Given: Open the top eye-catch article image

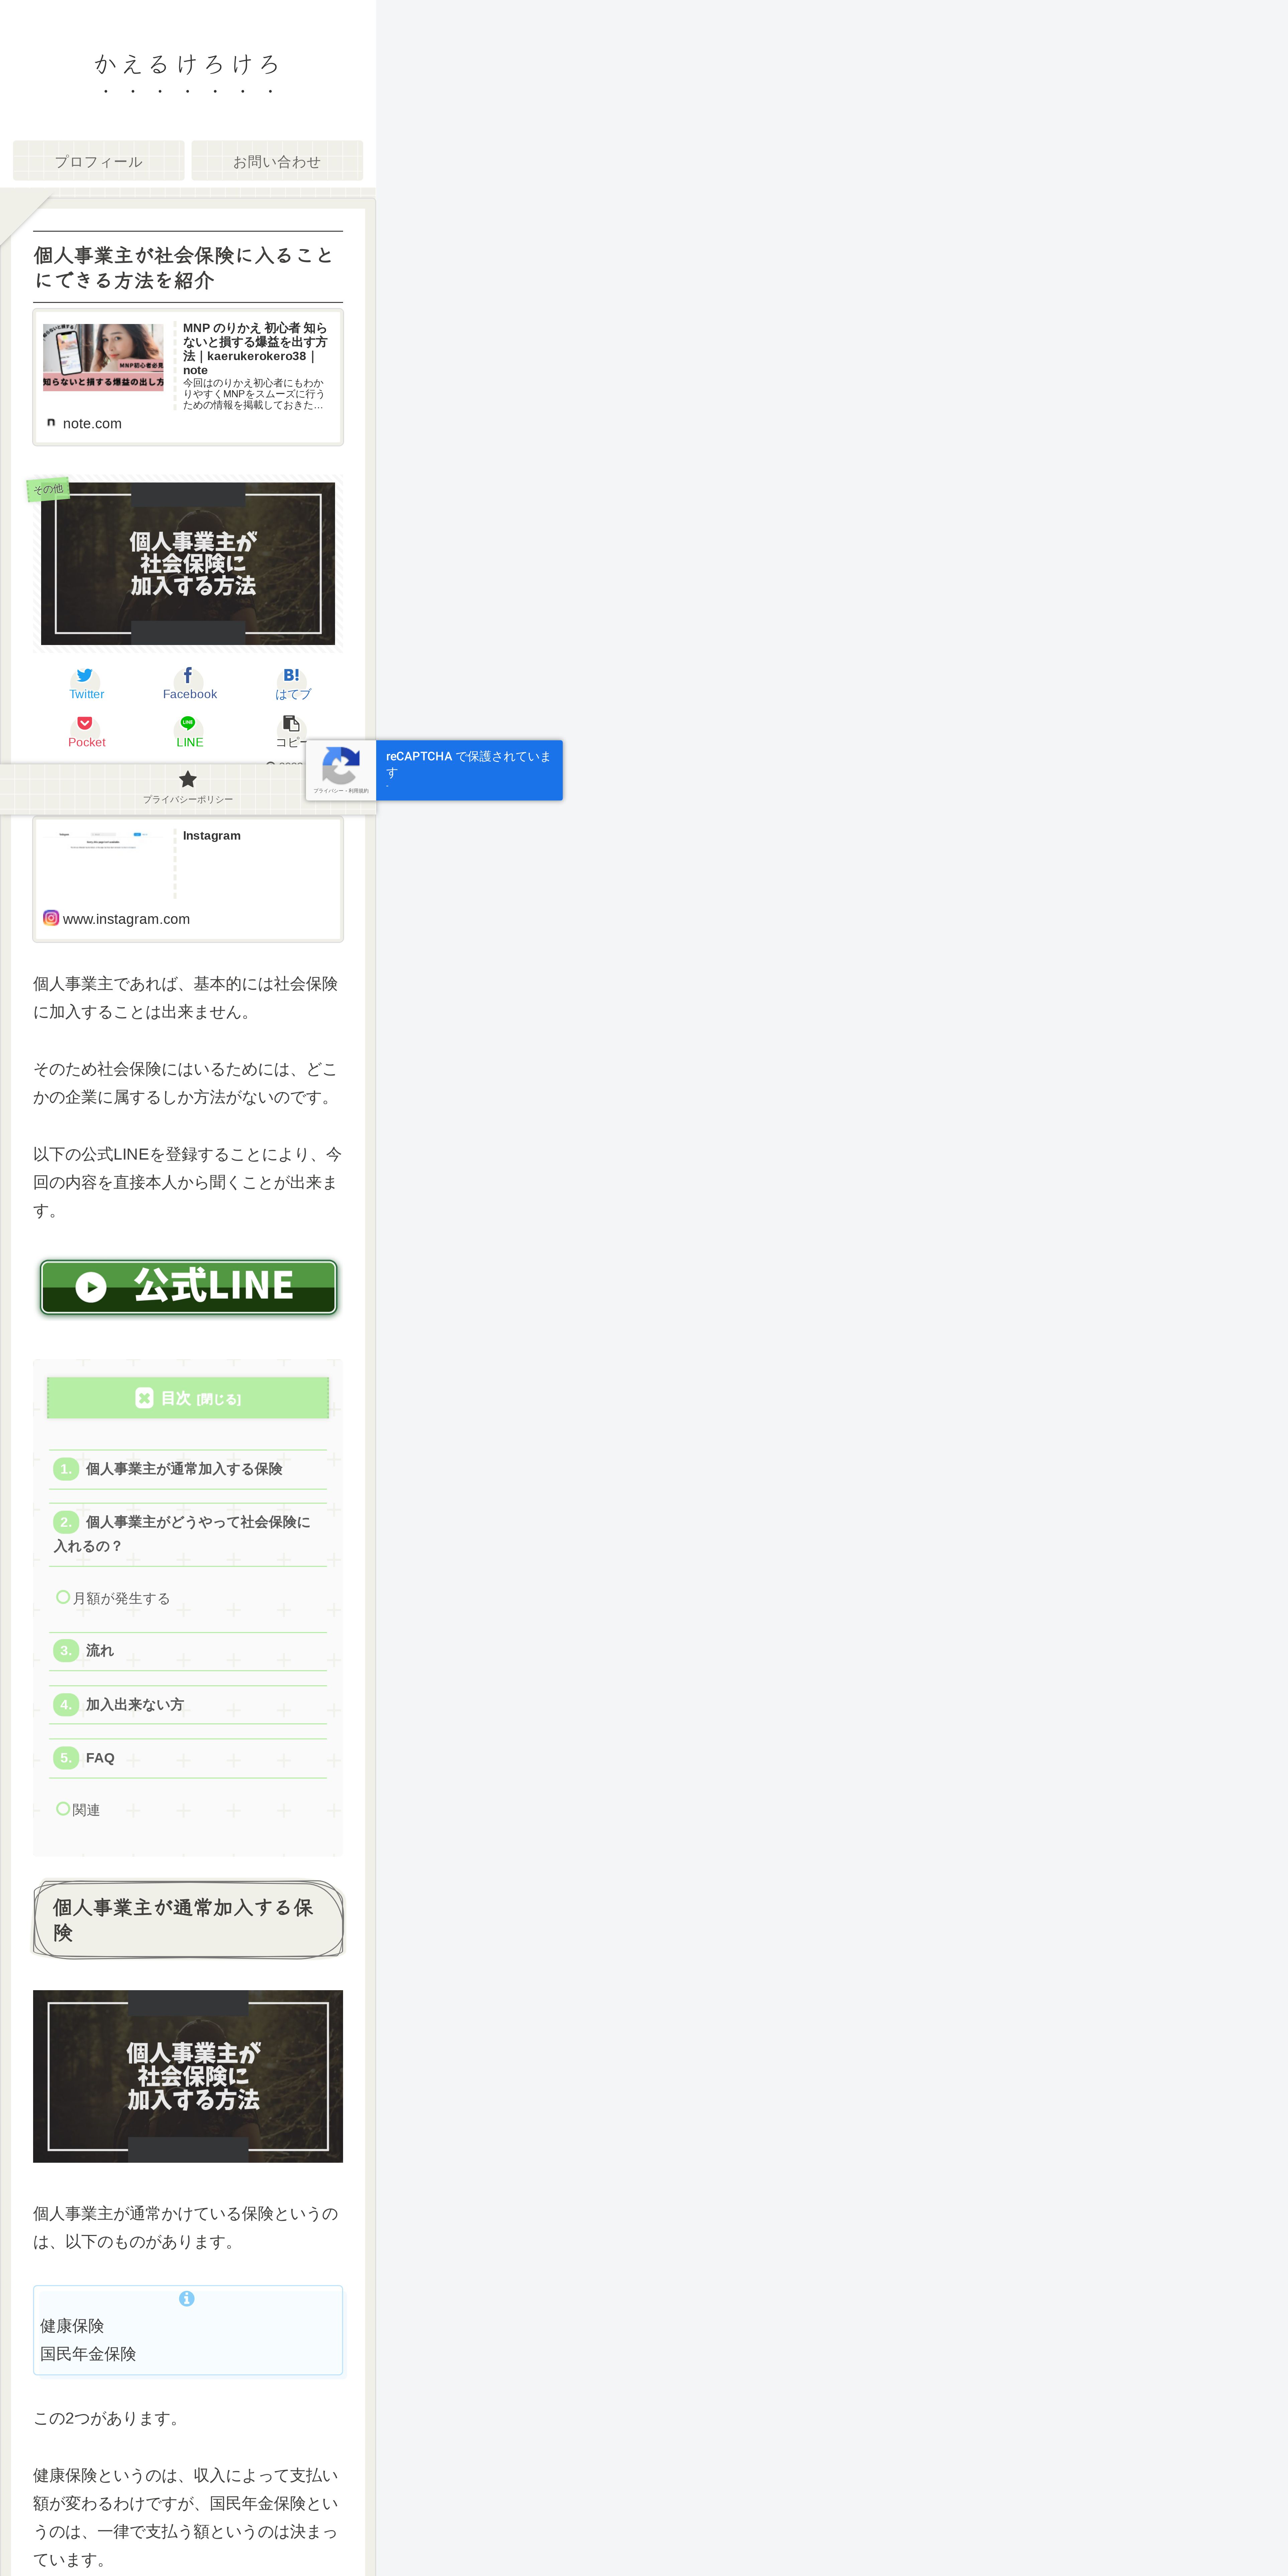Looking at the screenshot, I should [x=188, y=564].
